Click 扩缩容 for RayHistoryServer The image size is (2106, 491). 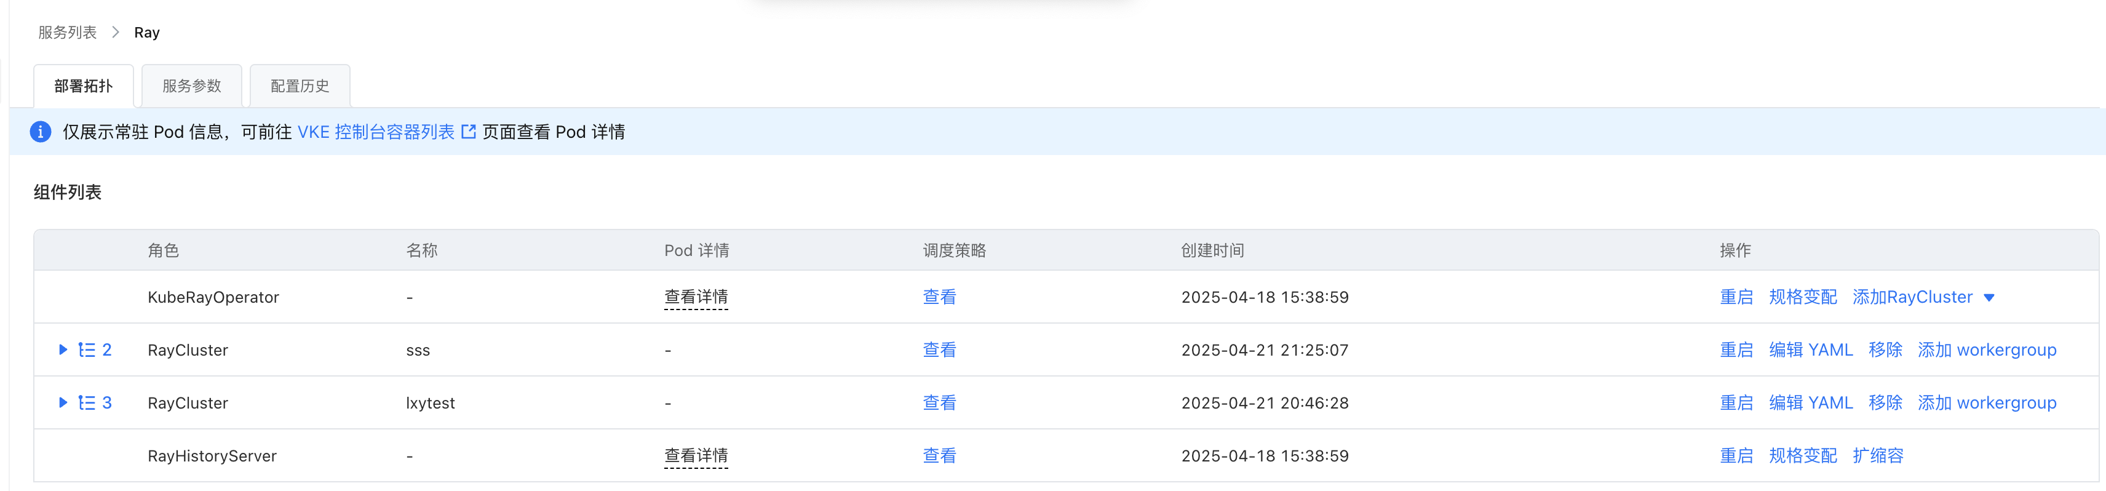1878,456
